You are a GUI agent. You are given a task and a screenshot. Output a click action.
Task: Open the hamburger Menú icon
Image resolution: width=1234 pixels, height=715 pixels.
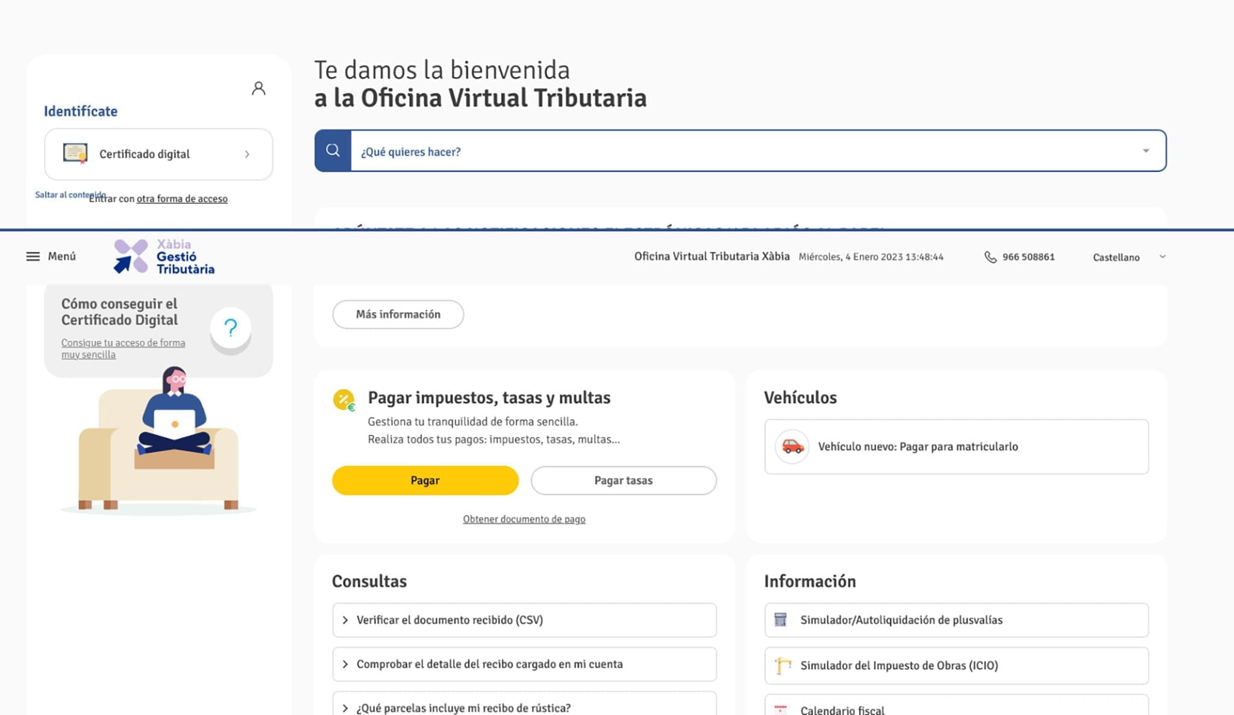33,257
